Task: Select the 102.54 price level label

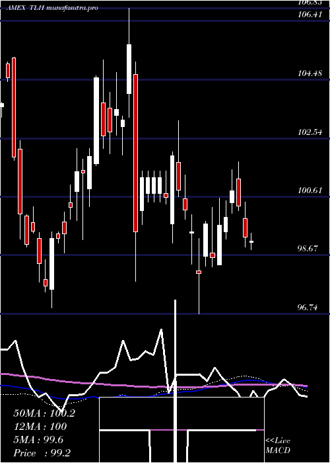Action: [x=310, y=132]
